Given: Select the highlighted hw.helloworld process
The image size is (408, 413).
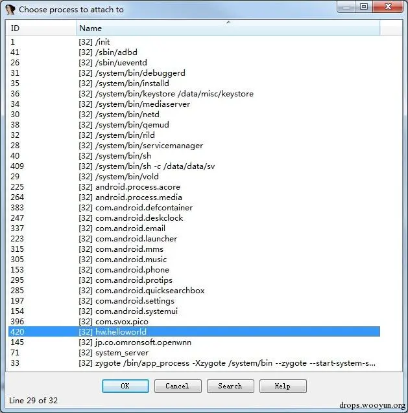Looking at the screenshot, I should click(194, 332).
